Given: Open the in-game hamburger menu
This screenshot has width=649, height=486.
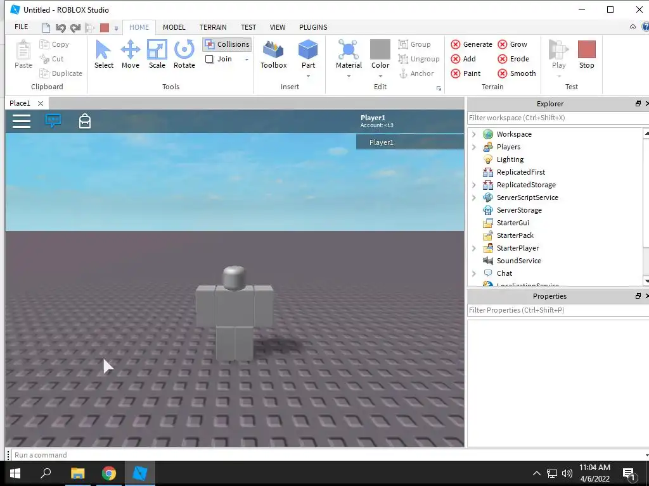Looking at the screenshot, I should pyautogui.click(x=22, y=121).
